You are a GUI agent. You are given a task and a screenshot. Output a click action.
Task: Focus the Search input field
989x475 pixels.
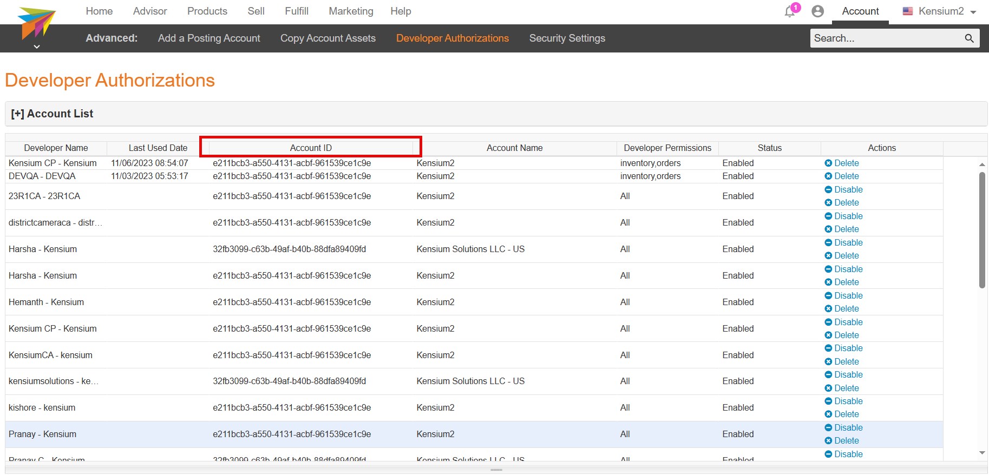(887, 38)
